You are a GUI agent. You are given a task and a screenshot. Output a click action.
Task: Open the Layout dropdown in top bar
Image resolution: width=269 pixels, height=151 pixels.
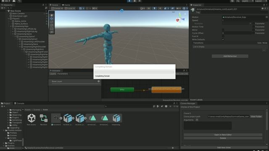[x=261, y=1]
